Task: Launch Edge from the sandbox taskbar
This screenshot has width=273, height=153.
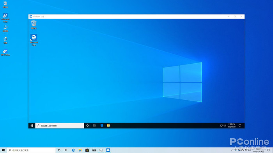Action: coord(102,125)
